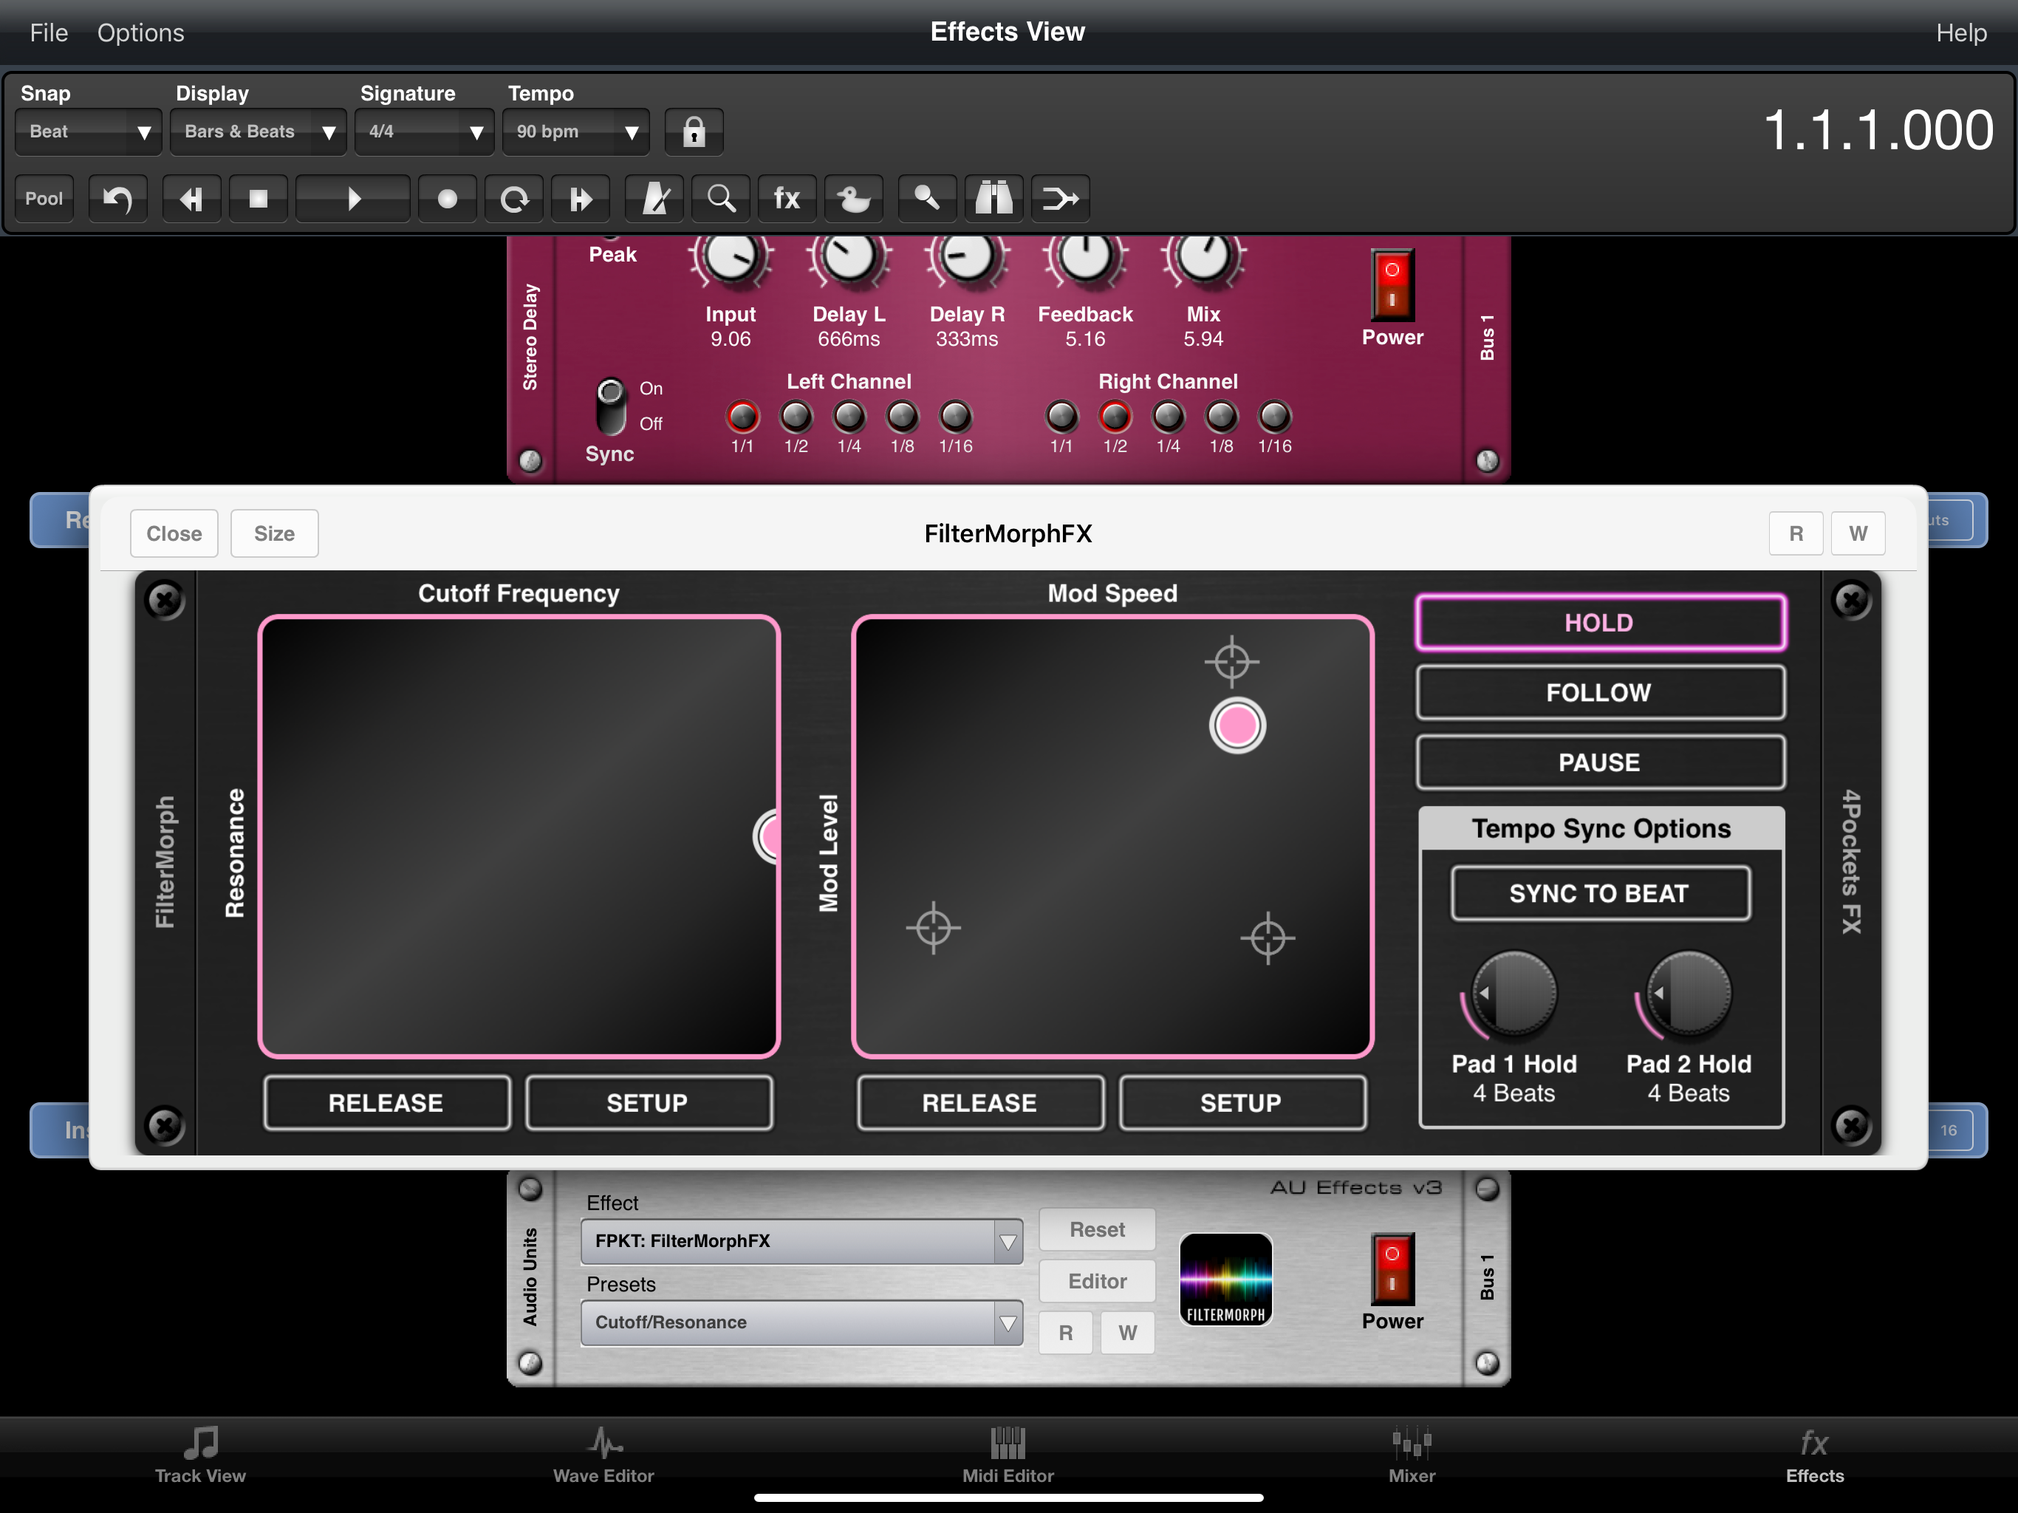Click the R button in FilterMorphFX title bar
This screenshot has height=1513, width=2018.
coord(1796,533)
